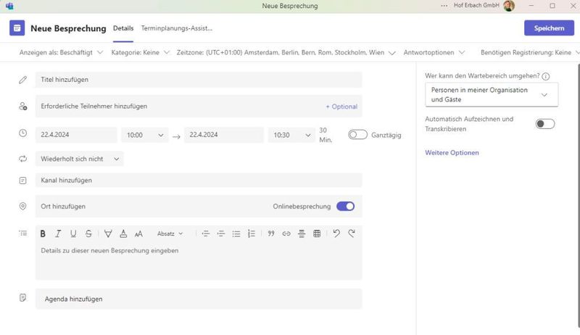Insert a hyperlink in the details
The width and height of the screenshot is (580, 335).
(x=286, y=233)
